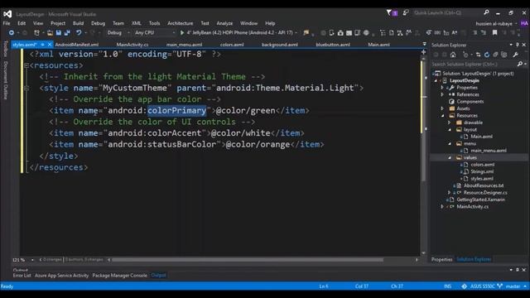Expand the Assets folder
The width and height of the screenshot is (530, 298).
442,108
